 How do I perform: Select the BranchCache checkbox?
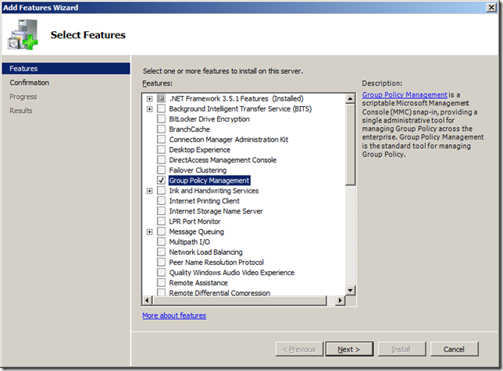162,129
